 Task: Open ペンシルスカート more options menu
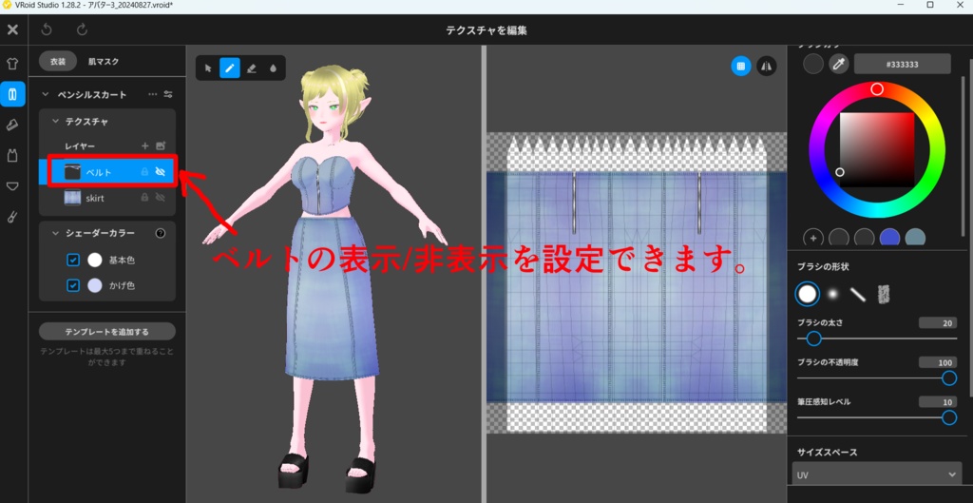pos(153,94)
